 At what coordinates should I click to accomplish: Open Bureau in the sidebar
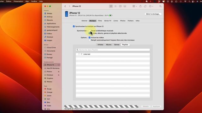point(49,54)
